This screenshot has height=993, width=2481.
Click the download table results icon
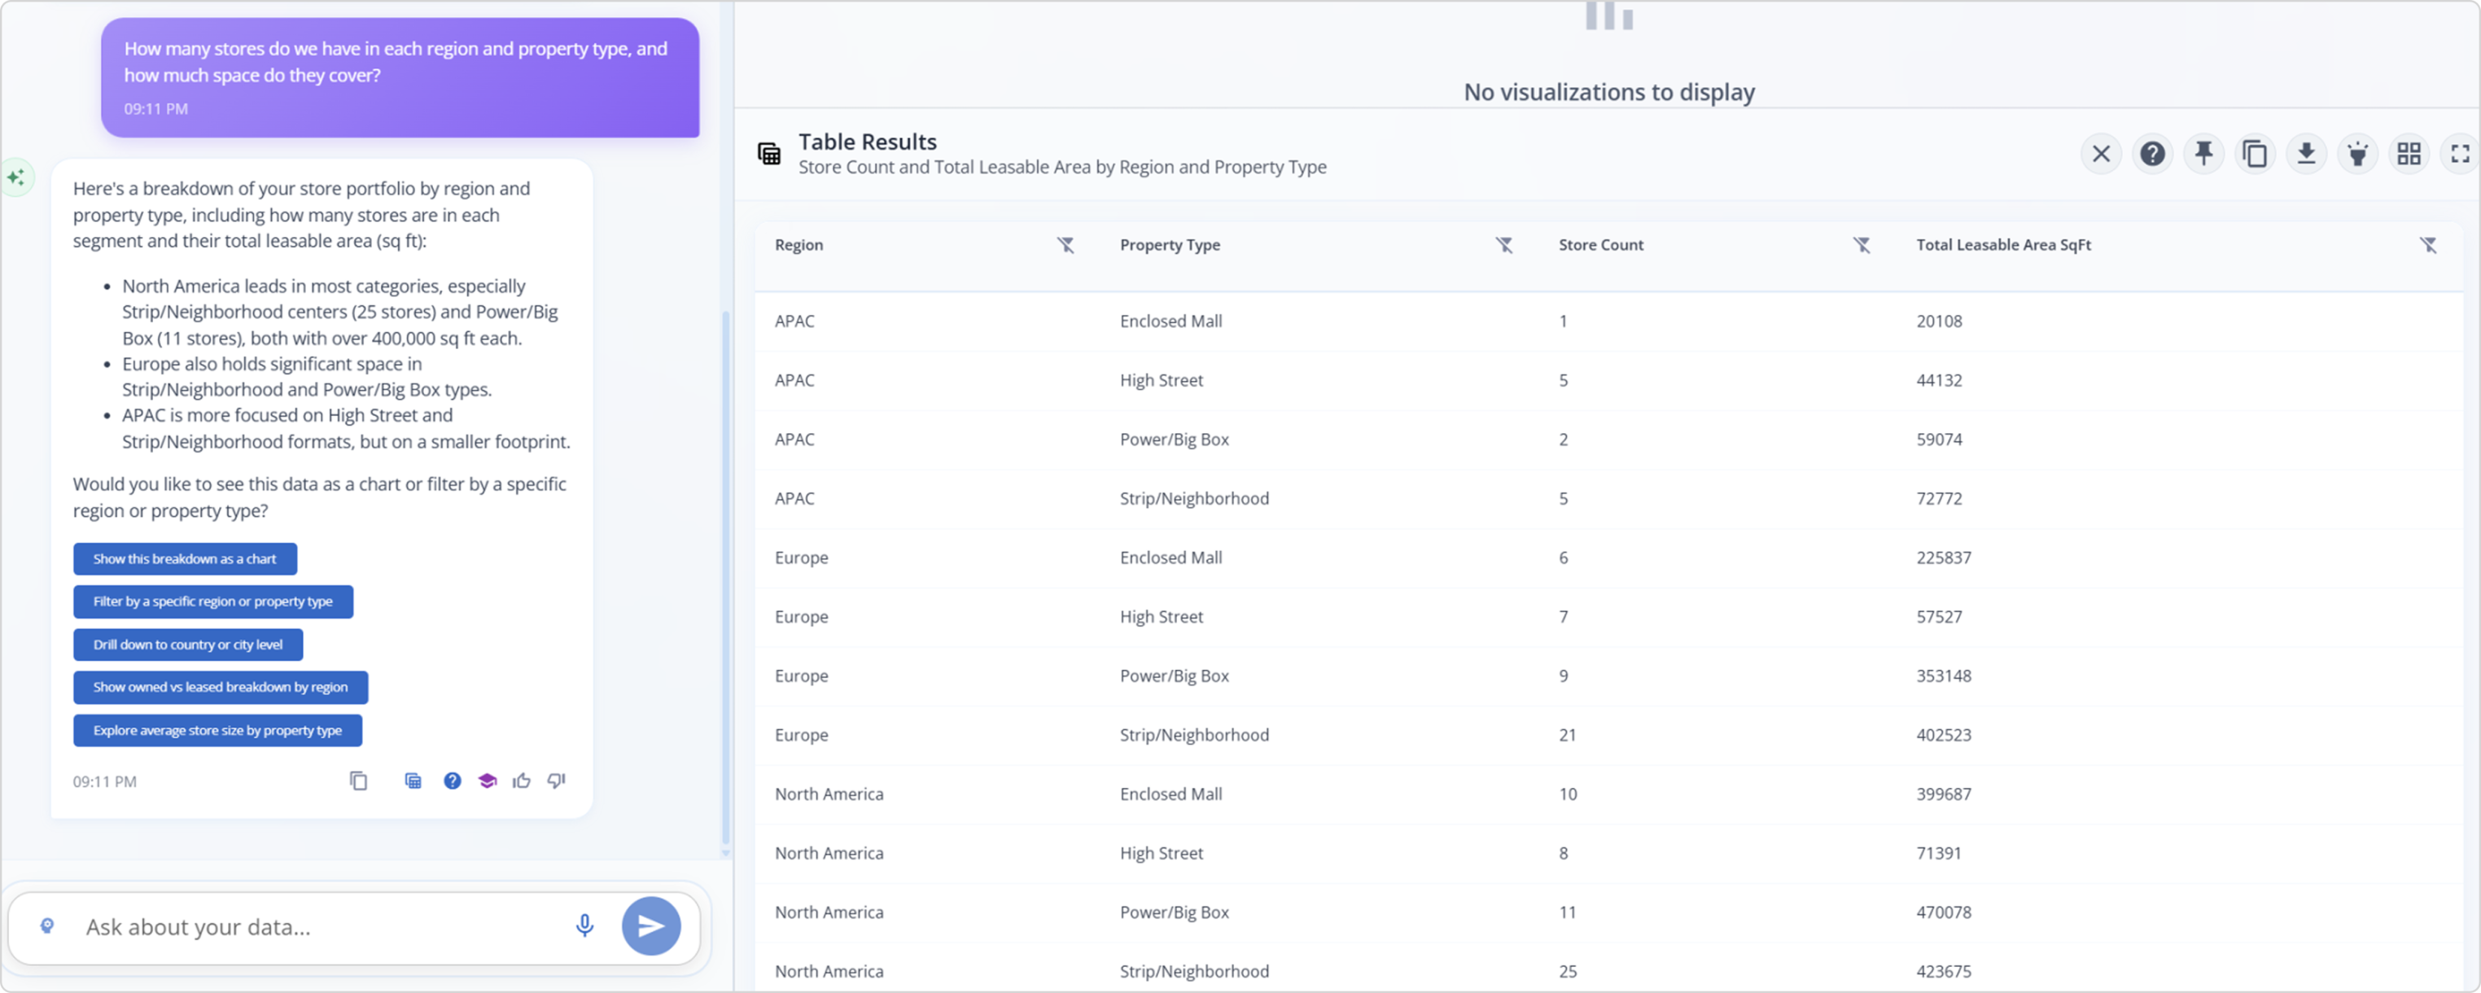[x=2306, y=154]
